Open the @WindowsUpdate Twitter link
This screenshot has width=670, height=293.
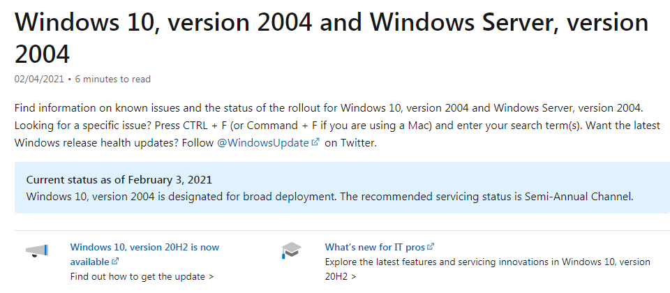click(x=263, y=142)
